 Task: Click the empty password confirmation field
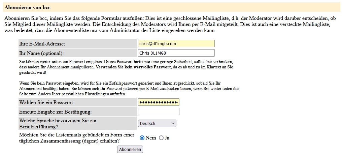click(x=159, y=112)
